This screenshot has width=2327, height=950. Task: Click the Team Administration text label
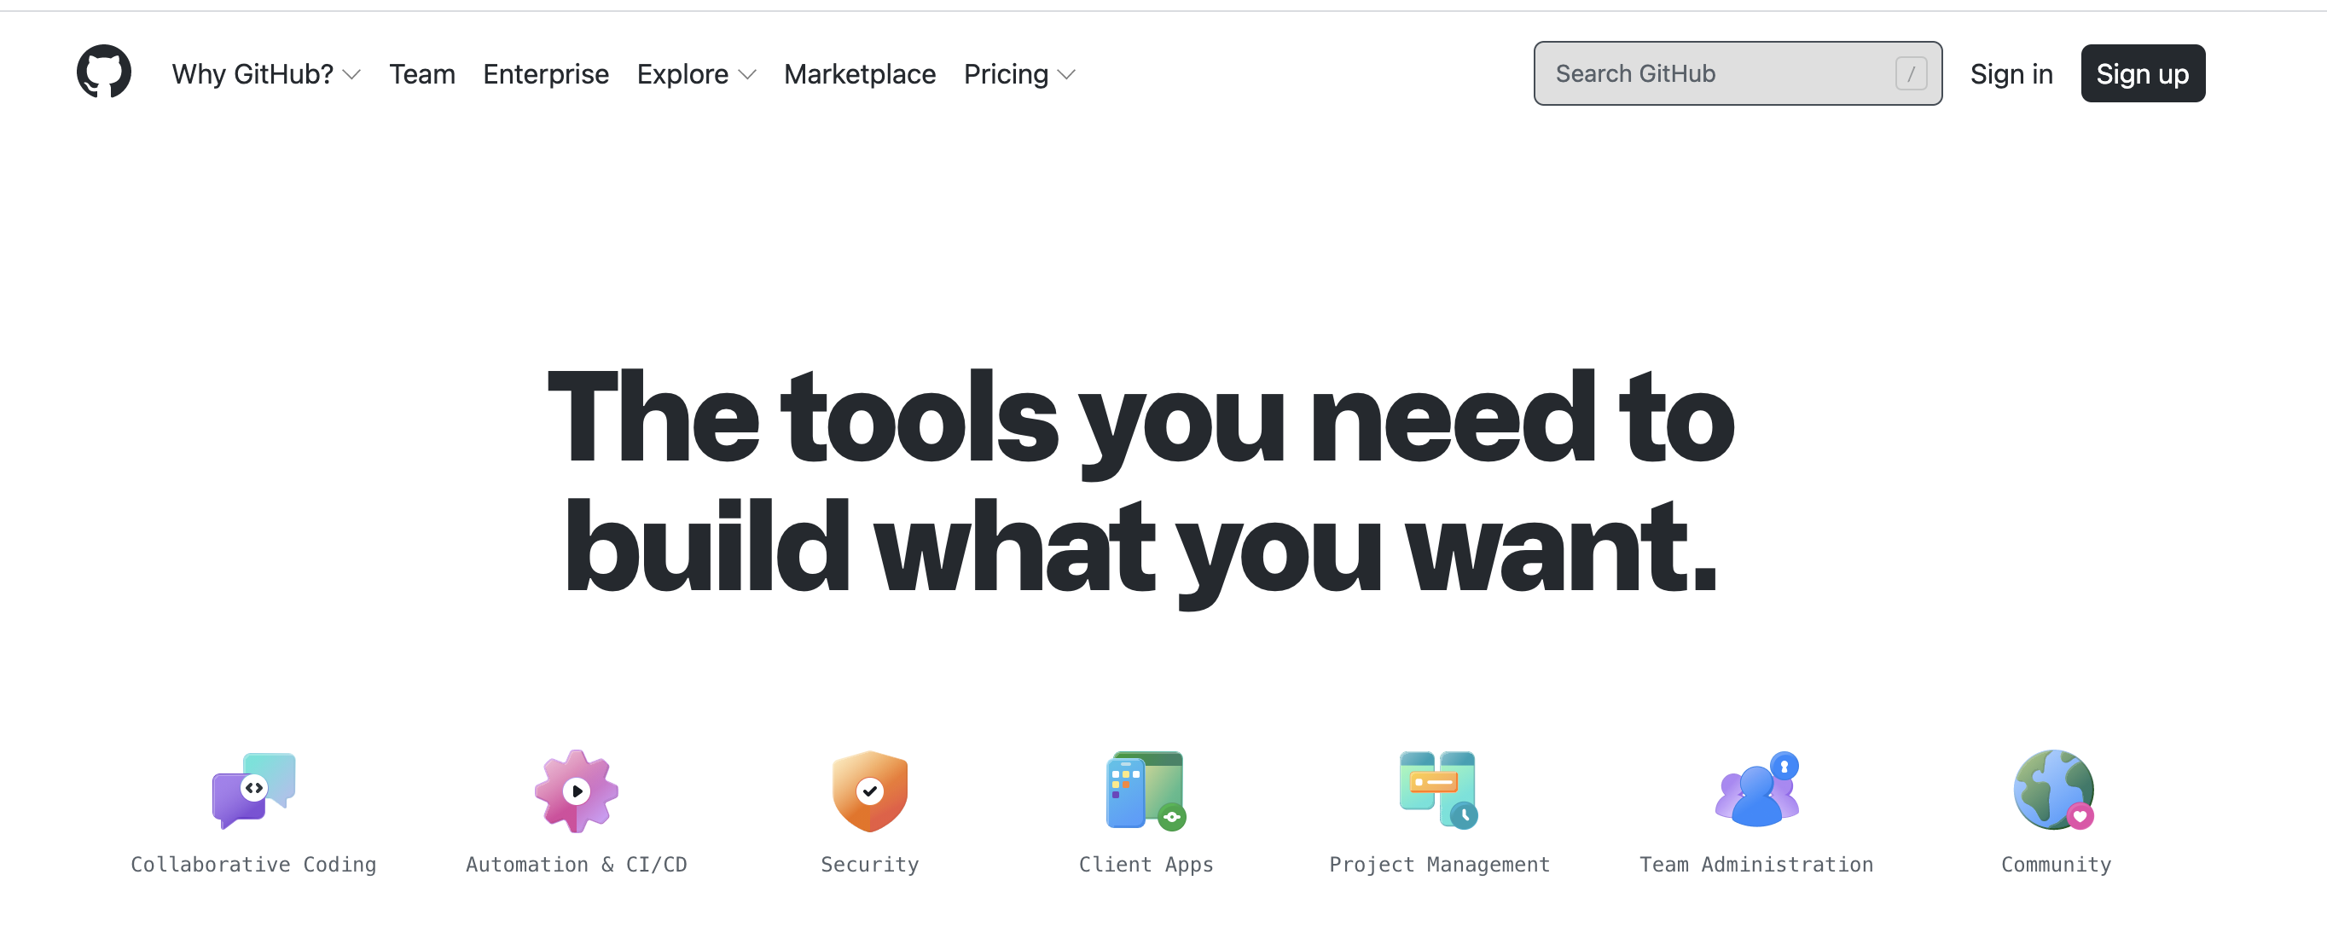(1756, 864)
